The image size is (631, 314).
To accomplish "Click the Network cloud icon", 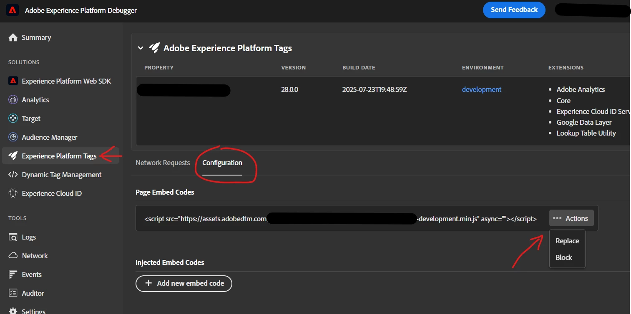I will click(13, 256).
